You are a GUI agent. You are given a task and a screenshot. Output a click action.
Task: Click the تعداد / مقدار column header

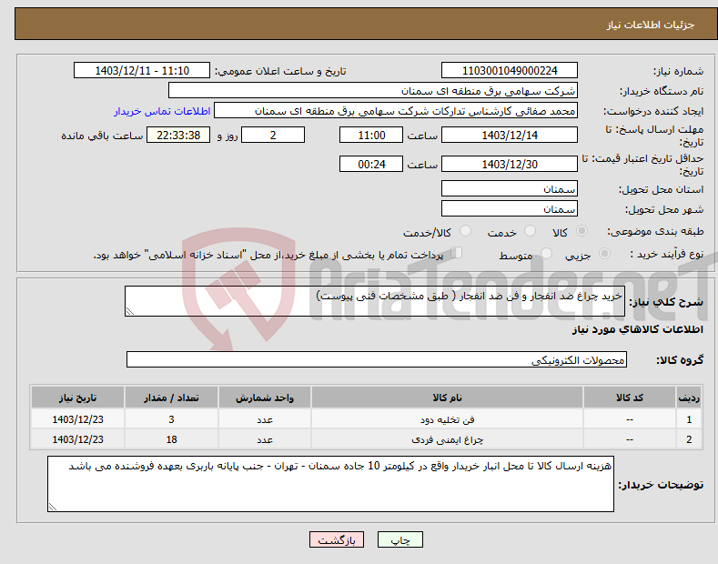(171, 398)
